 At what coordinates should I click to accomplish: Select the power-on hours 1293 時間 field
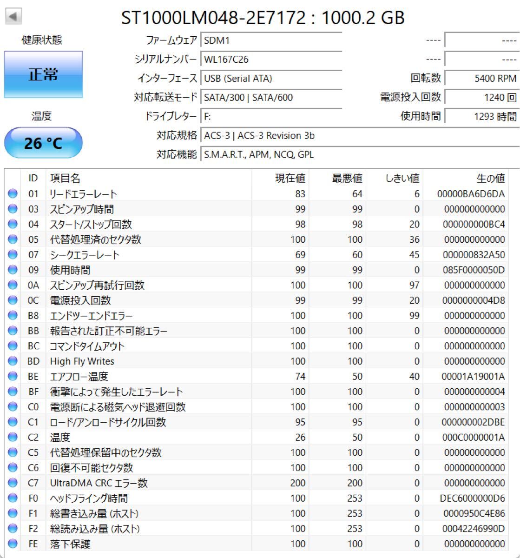coord(482,116)
